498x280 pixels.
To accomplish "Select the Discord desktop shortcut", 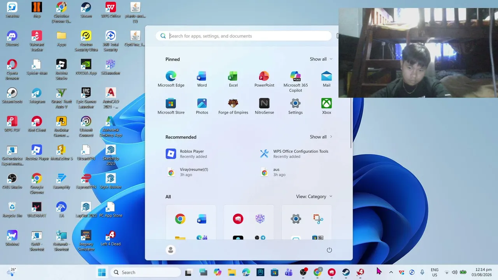I will coord(12,38).
